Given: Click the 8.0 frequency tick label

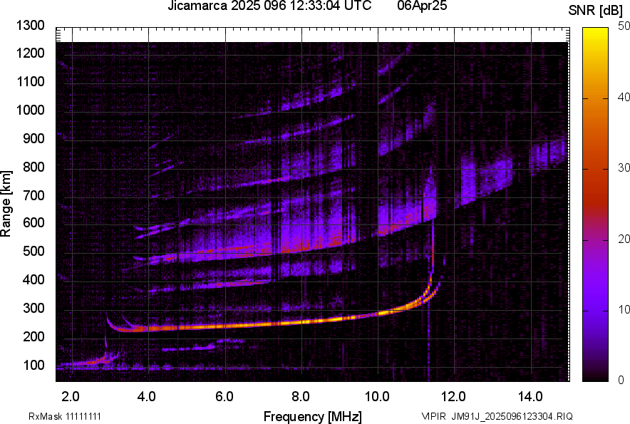Looking at the screenshot, I should (301, 397).
